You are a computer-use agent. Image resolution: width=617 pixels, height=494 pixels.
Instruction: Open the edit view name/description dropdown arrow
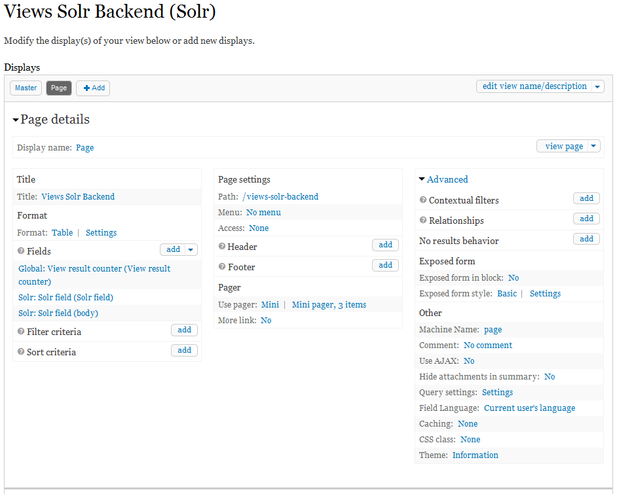pos(597,86)
